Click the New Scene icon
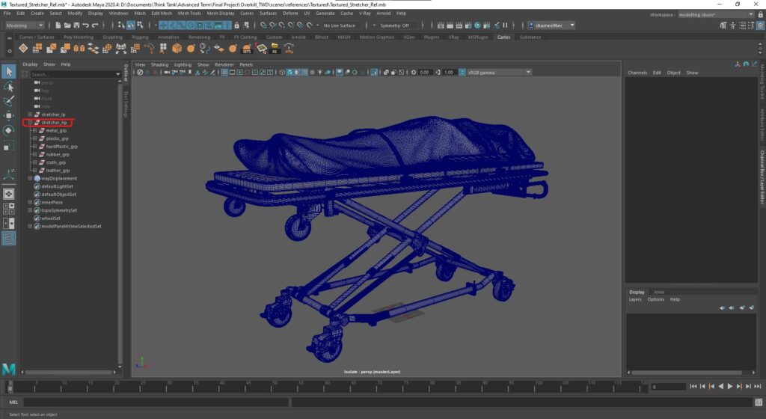Viewport: 766px width, 419px height. [58, 25]
